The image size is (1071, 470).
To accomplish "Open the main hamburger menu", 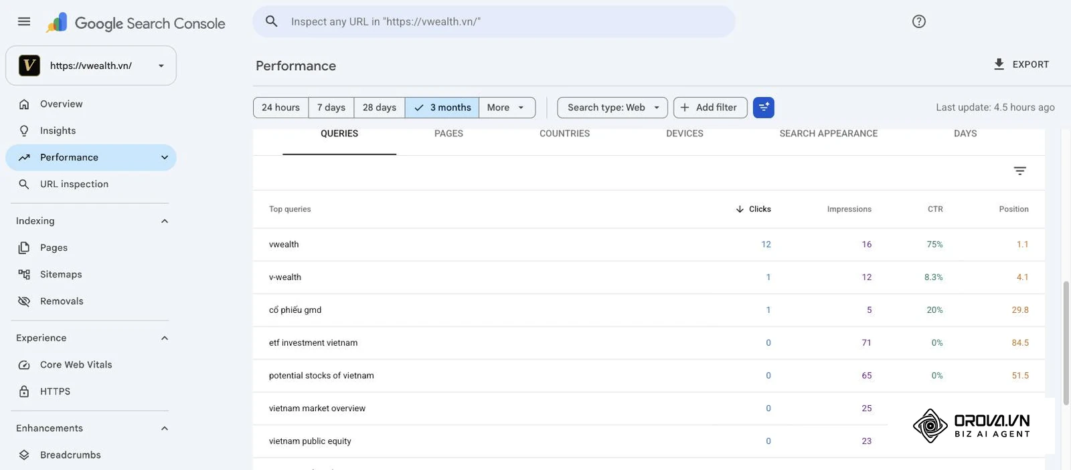I will (x=24, y=21).
